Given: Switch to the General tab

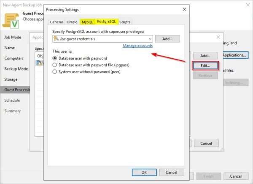Looking at the screenshot, I should tap(57, 22).
